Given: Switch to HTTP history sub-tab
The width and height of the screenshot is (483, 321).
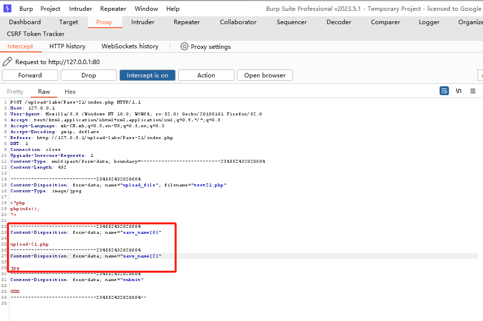Looking at the screenshot, I should tap(67, 46).
